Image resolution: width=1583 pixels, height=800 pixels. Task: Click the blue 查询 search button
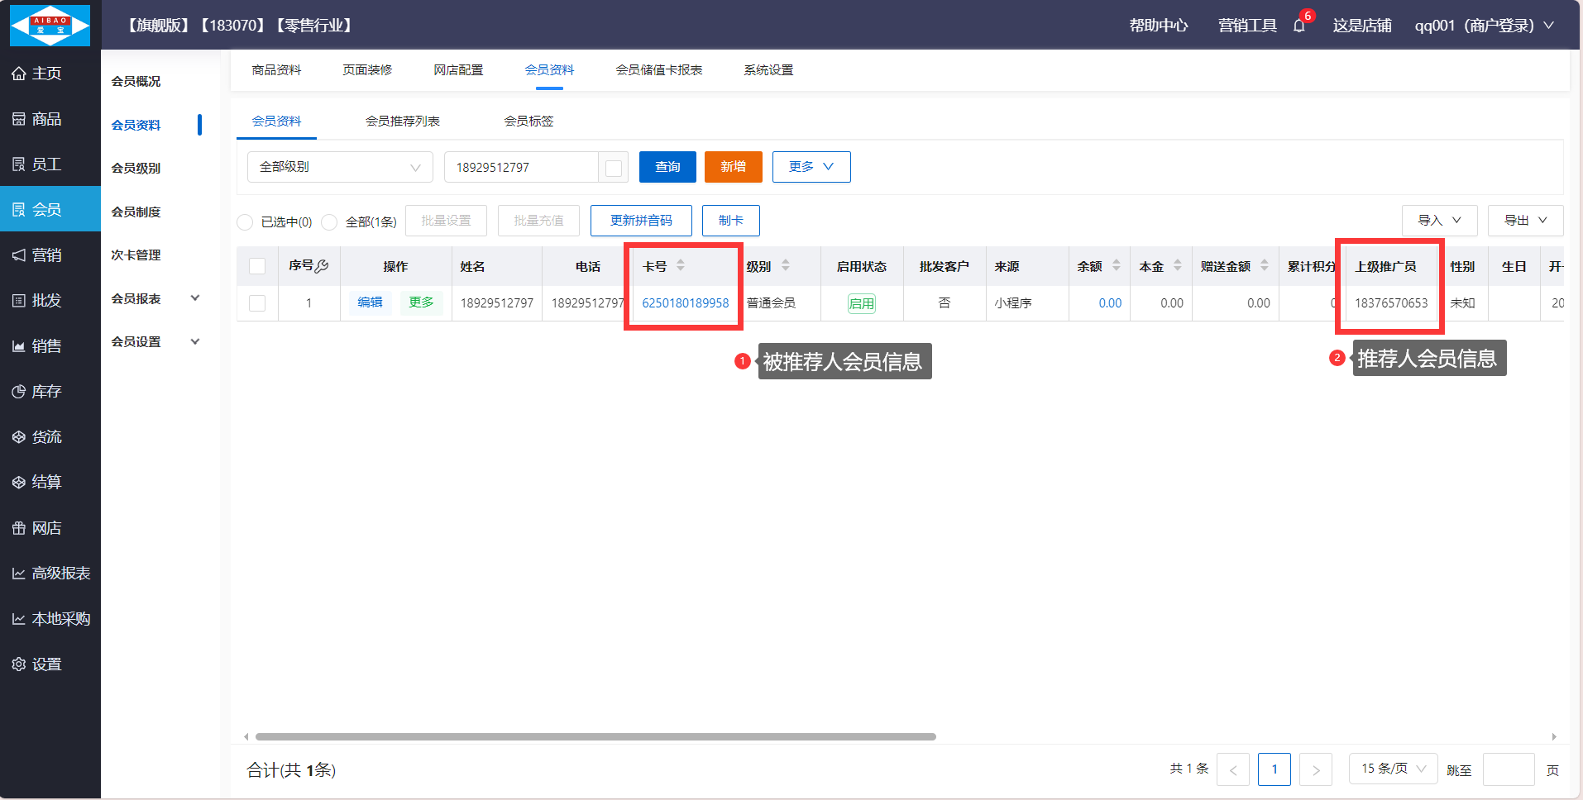point(667,167)
